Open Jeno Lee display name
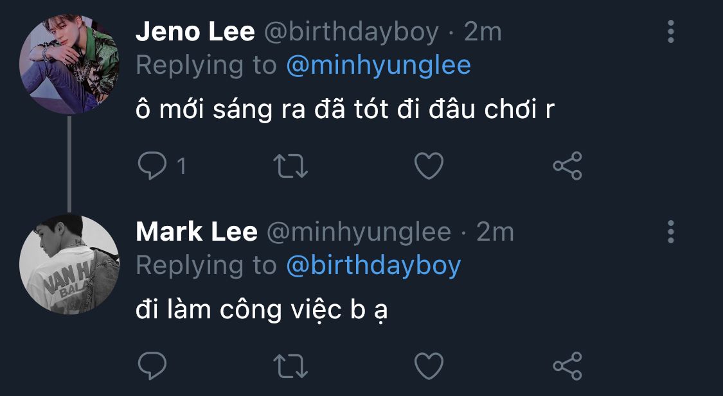Viewport: 723px width, 396px height. pos(195,31)
